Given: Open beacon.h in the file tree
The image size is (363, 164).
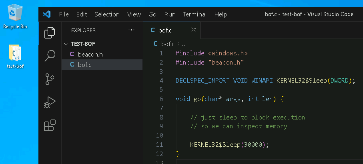Looking at the screenshot, I should pyautogui.click(x=90, y=54).
